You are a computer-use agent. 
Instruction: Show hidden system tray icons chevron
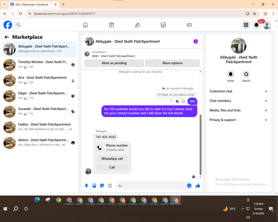[242, 209]
